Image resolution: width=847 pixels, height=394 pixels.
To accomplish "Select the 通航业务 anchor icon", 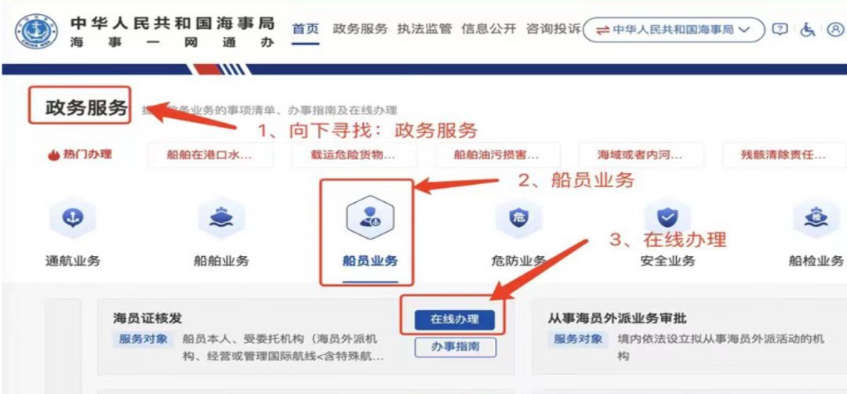I will tap(72, 218).
